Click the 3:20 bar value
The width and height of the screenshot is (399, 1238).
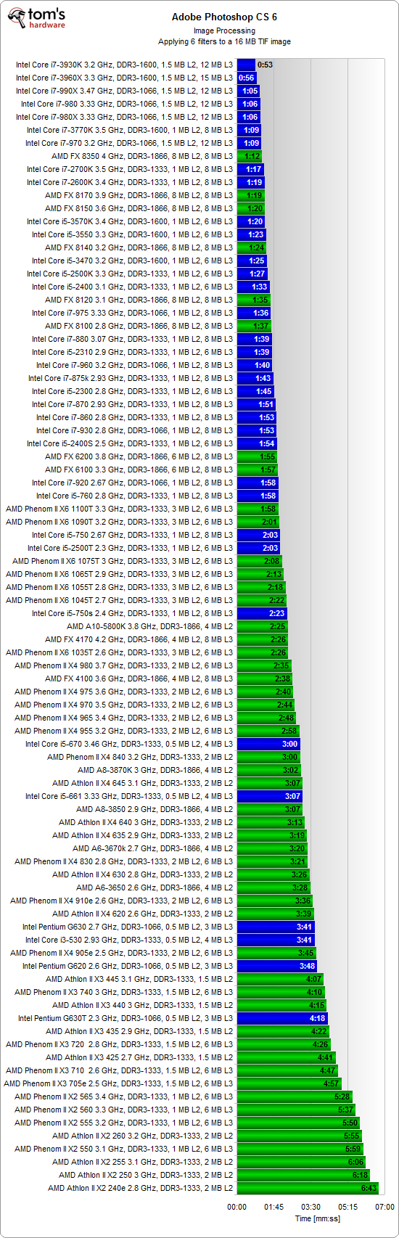[x=297, y=848]
